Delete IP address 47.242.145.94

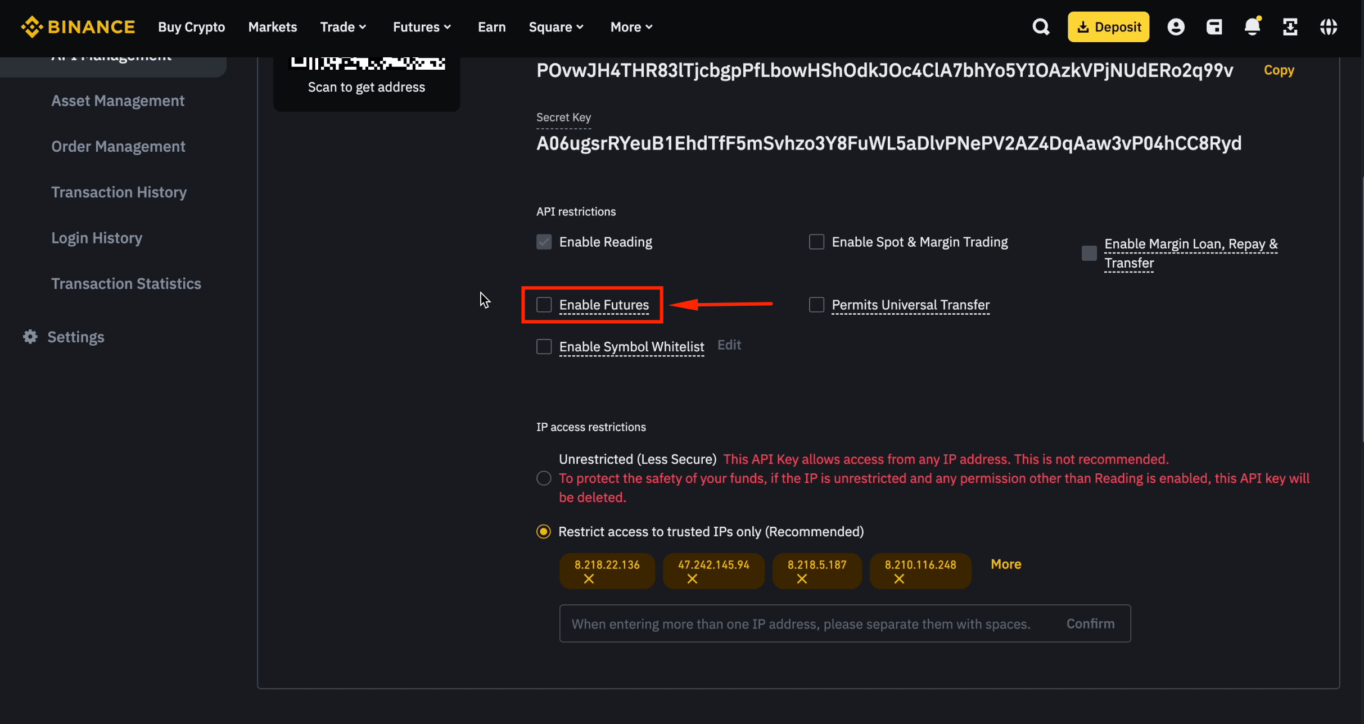(692, 579)
